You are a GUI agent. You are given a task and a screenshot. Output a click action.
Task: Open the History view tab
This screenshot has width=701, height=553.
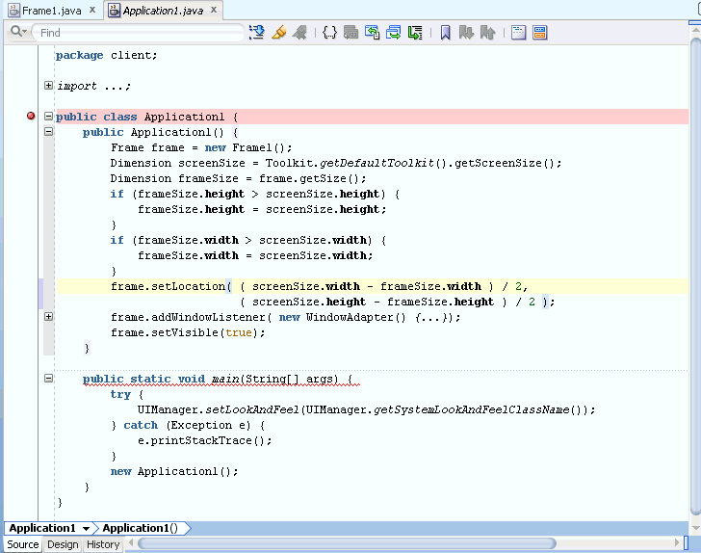click(x=103, y=544)
